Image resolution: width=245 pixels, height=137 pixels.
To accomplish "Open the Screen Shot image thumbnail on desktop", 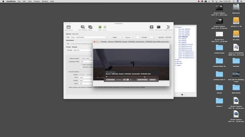I will (x=219, y=34).
